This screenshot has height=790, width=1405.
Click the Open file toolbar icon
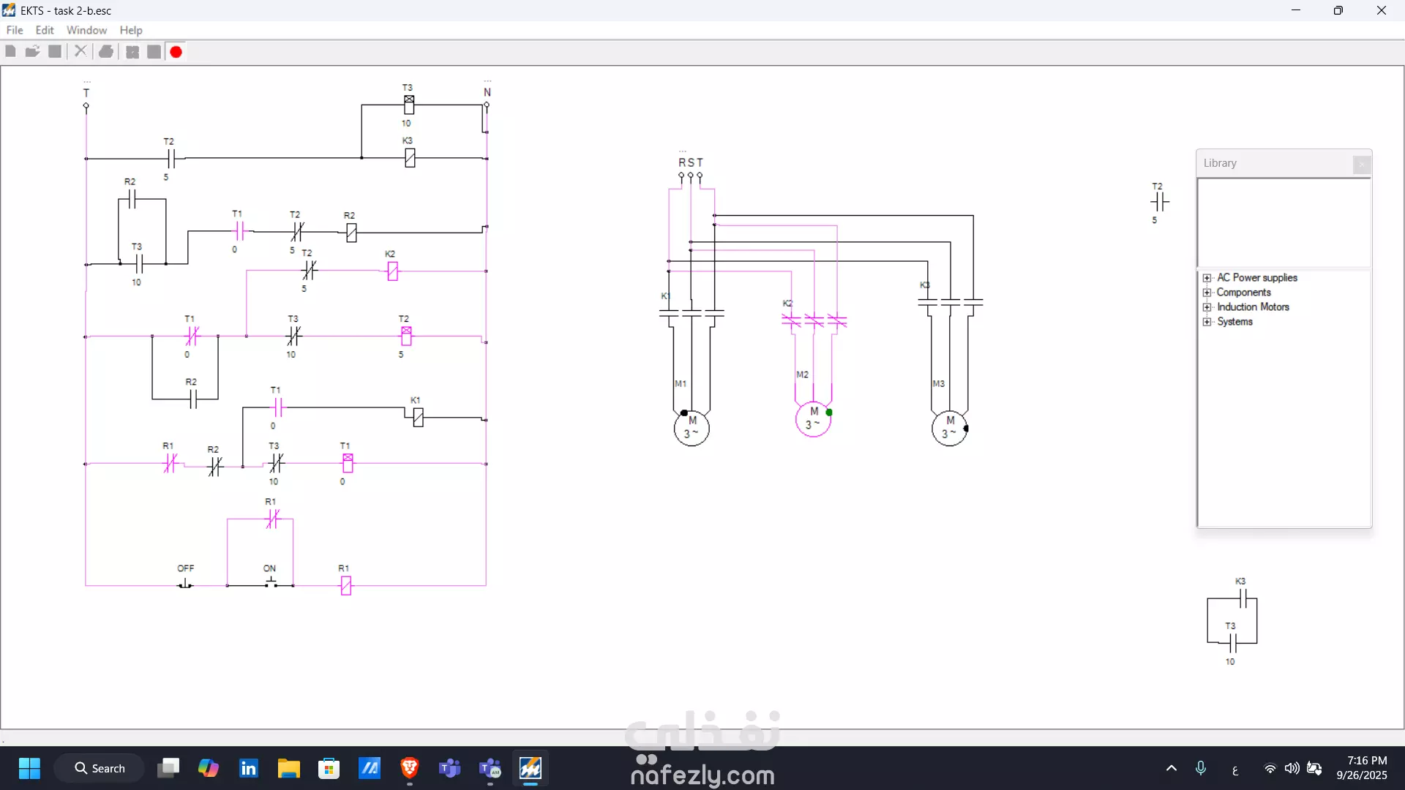point(32,51)
